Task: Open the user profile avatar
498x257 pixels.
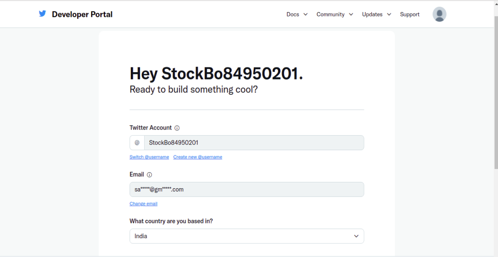Action: click(x=439, y=14)
